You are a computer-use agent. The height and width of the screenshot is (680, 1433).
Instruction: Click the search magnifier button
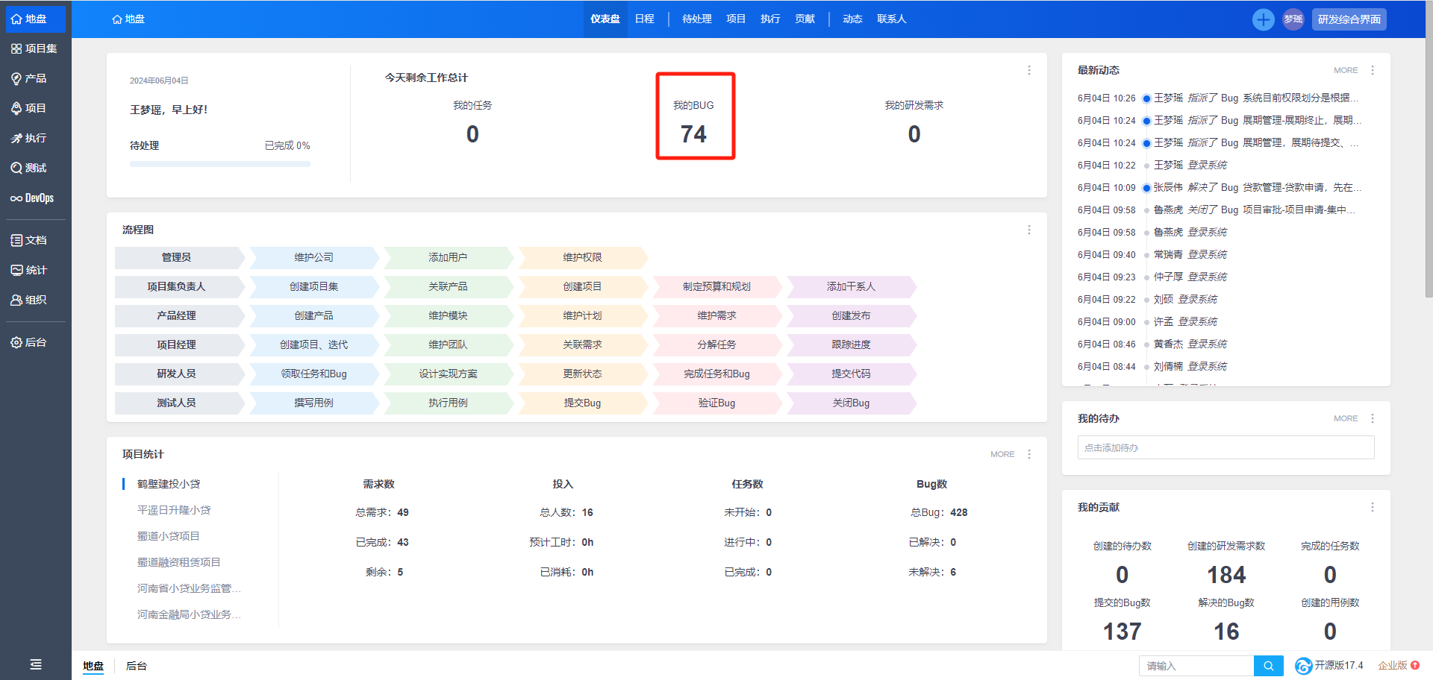pyautogui.click(x=1268, y=666)
